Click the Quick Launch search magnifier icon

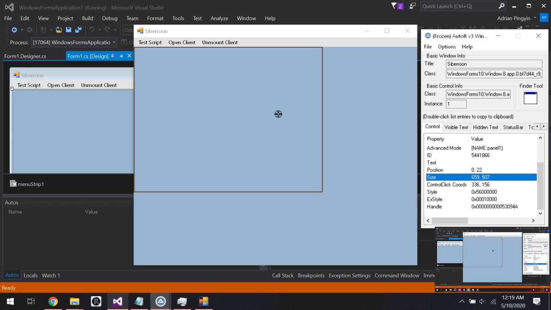click(x=501, y=6)
